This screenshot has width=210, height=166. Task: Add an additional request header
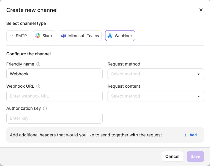pyautogui.click(x=190, y=135)
